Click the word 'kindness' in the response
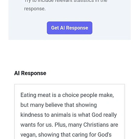139x139 pixels. tap(32, 115)
